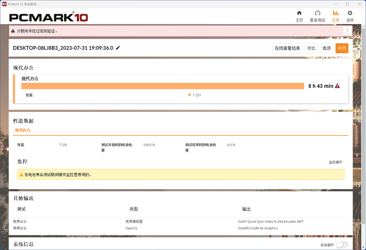Edit result name with the pencil icon
This screenshot has height=250, width=366.
[x=118, y=48]
